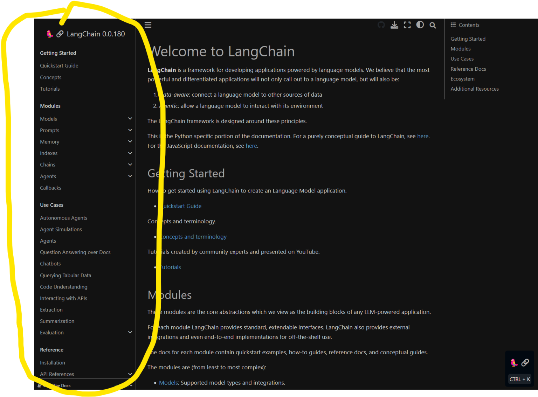This screenshot has height=397, width=538.
Task: Click the LangChain parrot logo in sidebar
Action: pyautogui.click(x=50, y=34)
